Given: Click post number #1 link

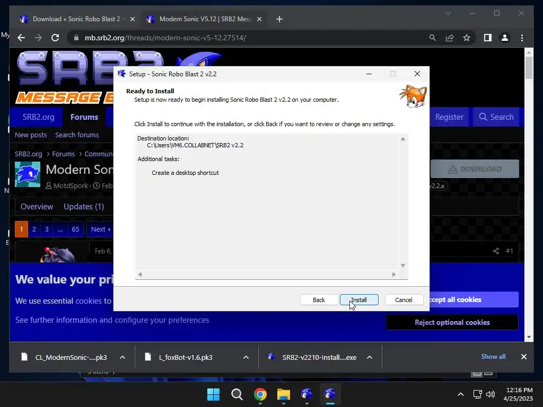Looking at the screenshot, I should [509, 251].
